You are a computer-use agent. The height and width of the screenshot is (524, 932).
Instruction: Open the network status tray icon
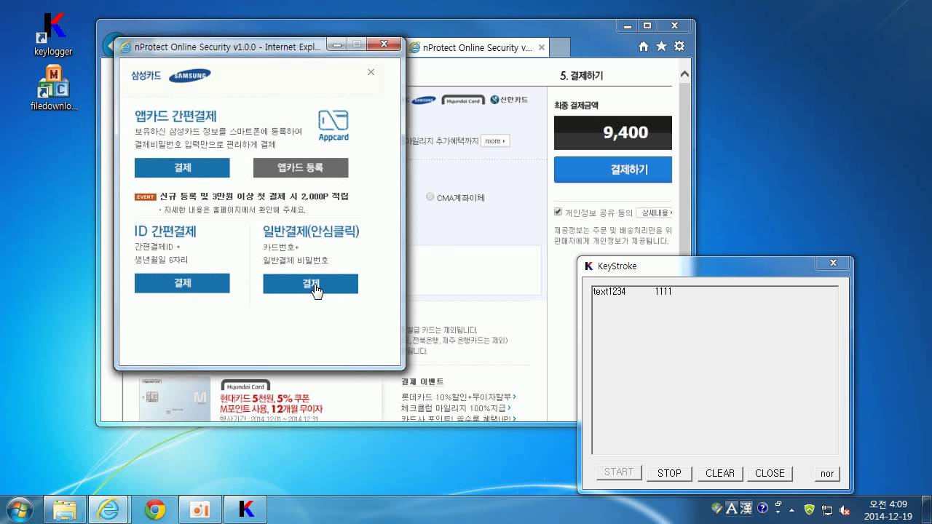827,509
